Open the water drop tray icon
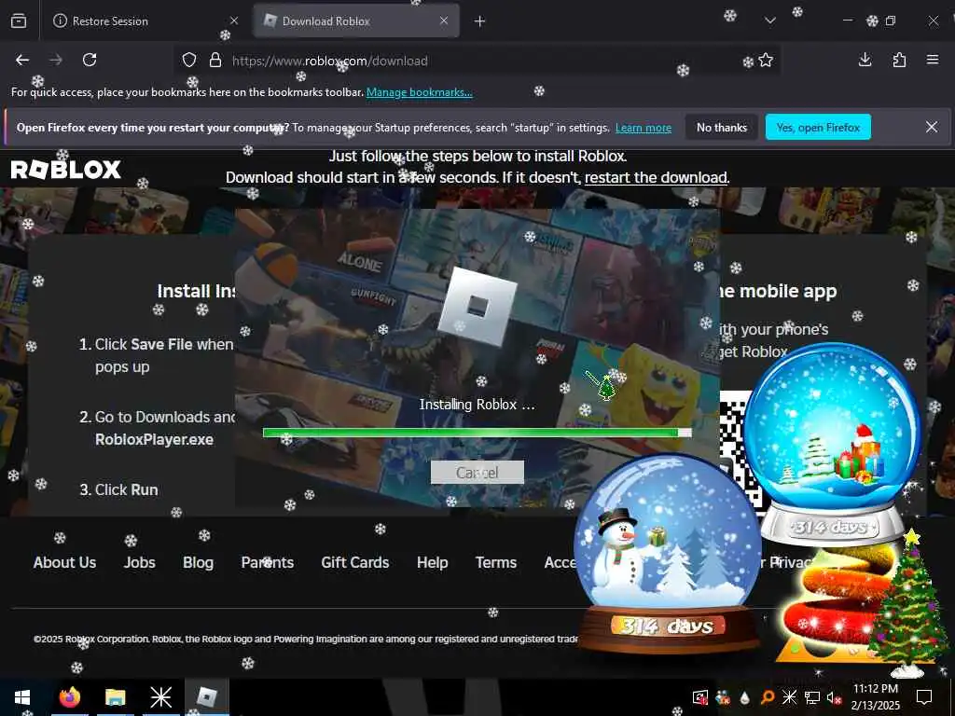Screen dimensions: 955x716 744,697
